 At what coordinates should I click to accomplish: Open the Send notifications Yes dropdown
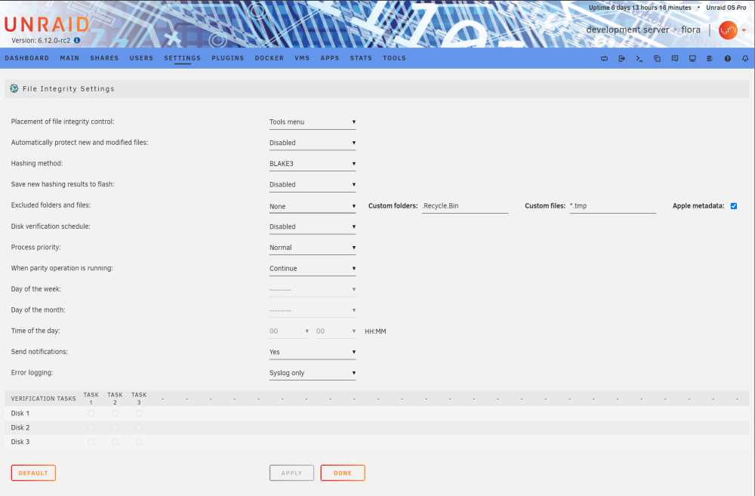[x=313, y=352]
